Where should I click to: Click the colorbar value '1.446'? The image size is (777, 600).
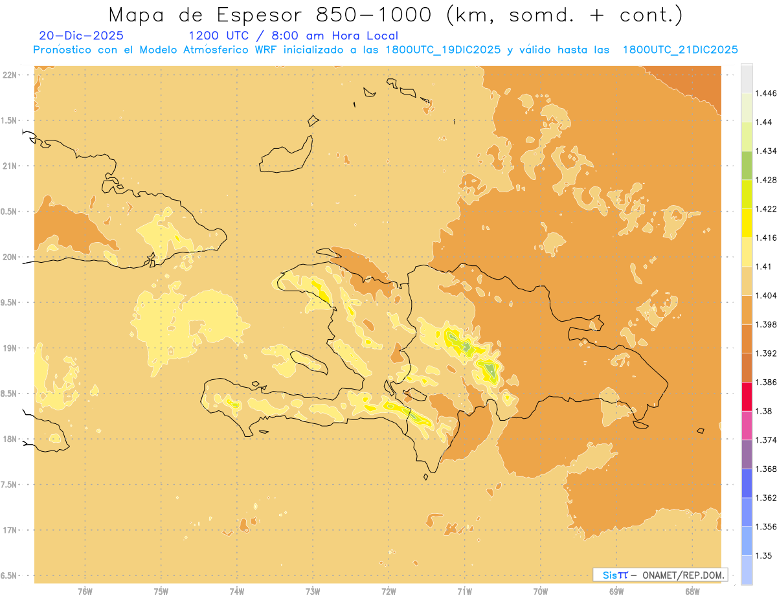766,93
